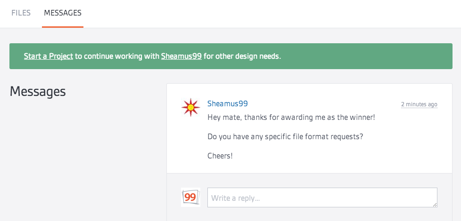The width and height of the screenshot is (461, 221).
Task: Click the 99 logo avatar beside reply box
Action: click(190, 197)
